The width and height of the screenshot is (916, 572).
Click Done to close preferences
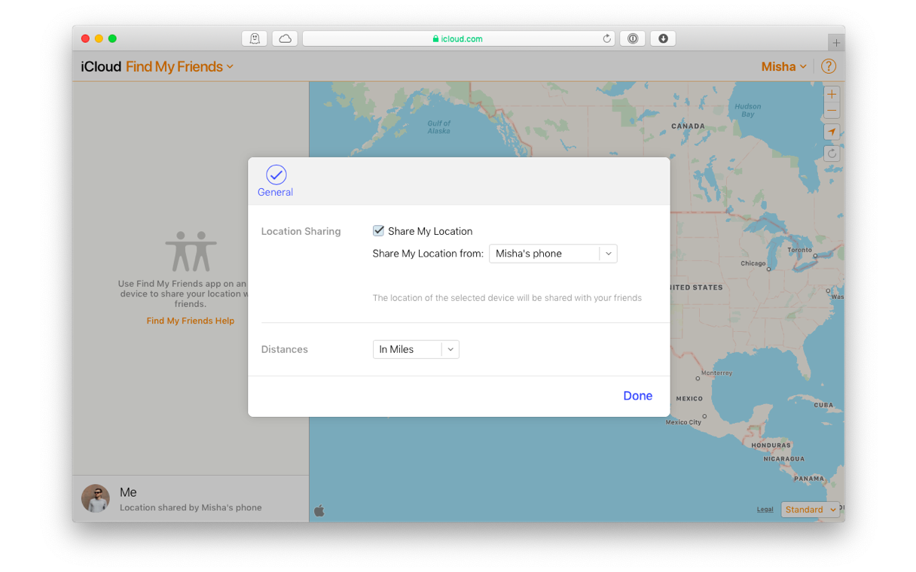point(638,396)
